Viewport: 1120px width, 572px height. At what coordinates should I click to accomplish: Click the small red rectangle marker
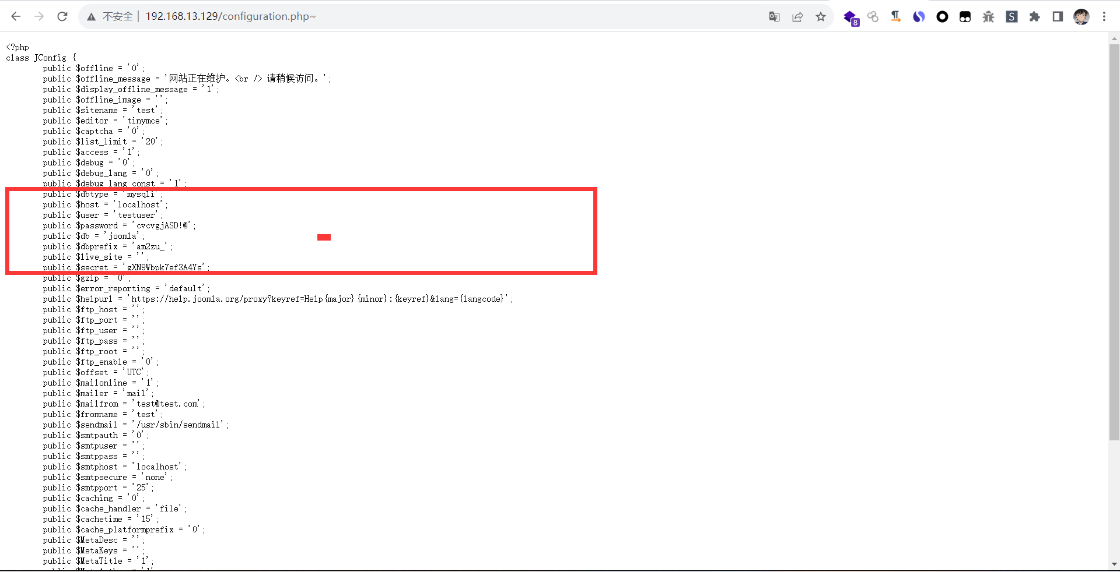pos(324,237)
